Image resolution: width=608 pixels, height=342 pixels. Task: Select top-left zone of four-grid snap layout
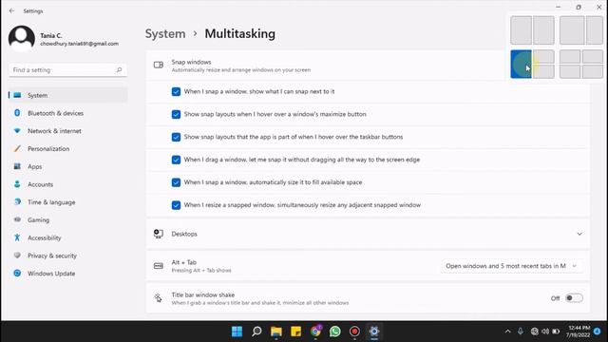click(x=570, y=57)
